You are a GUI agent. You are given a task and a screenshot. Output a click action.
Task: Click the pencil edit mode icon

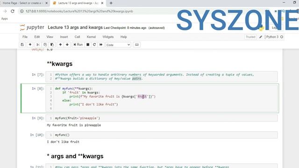click(x=261, y=37)
